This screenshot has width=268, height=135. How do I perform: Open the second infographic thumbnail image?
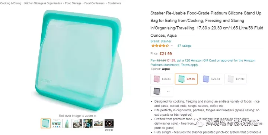(x=57, y=123)
